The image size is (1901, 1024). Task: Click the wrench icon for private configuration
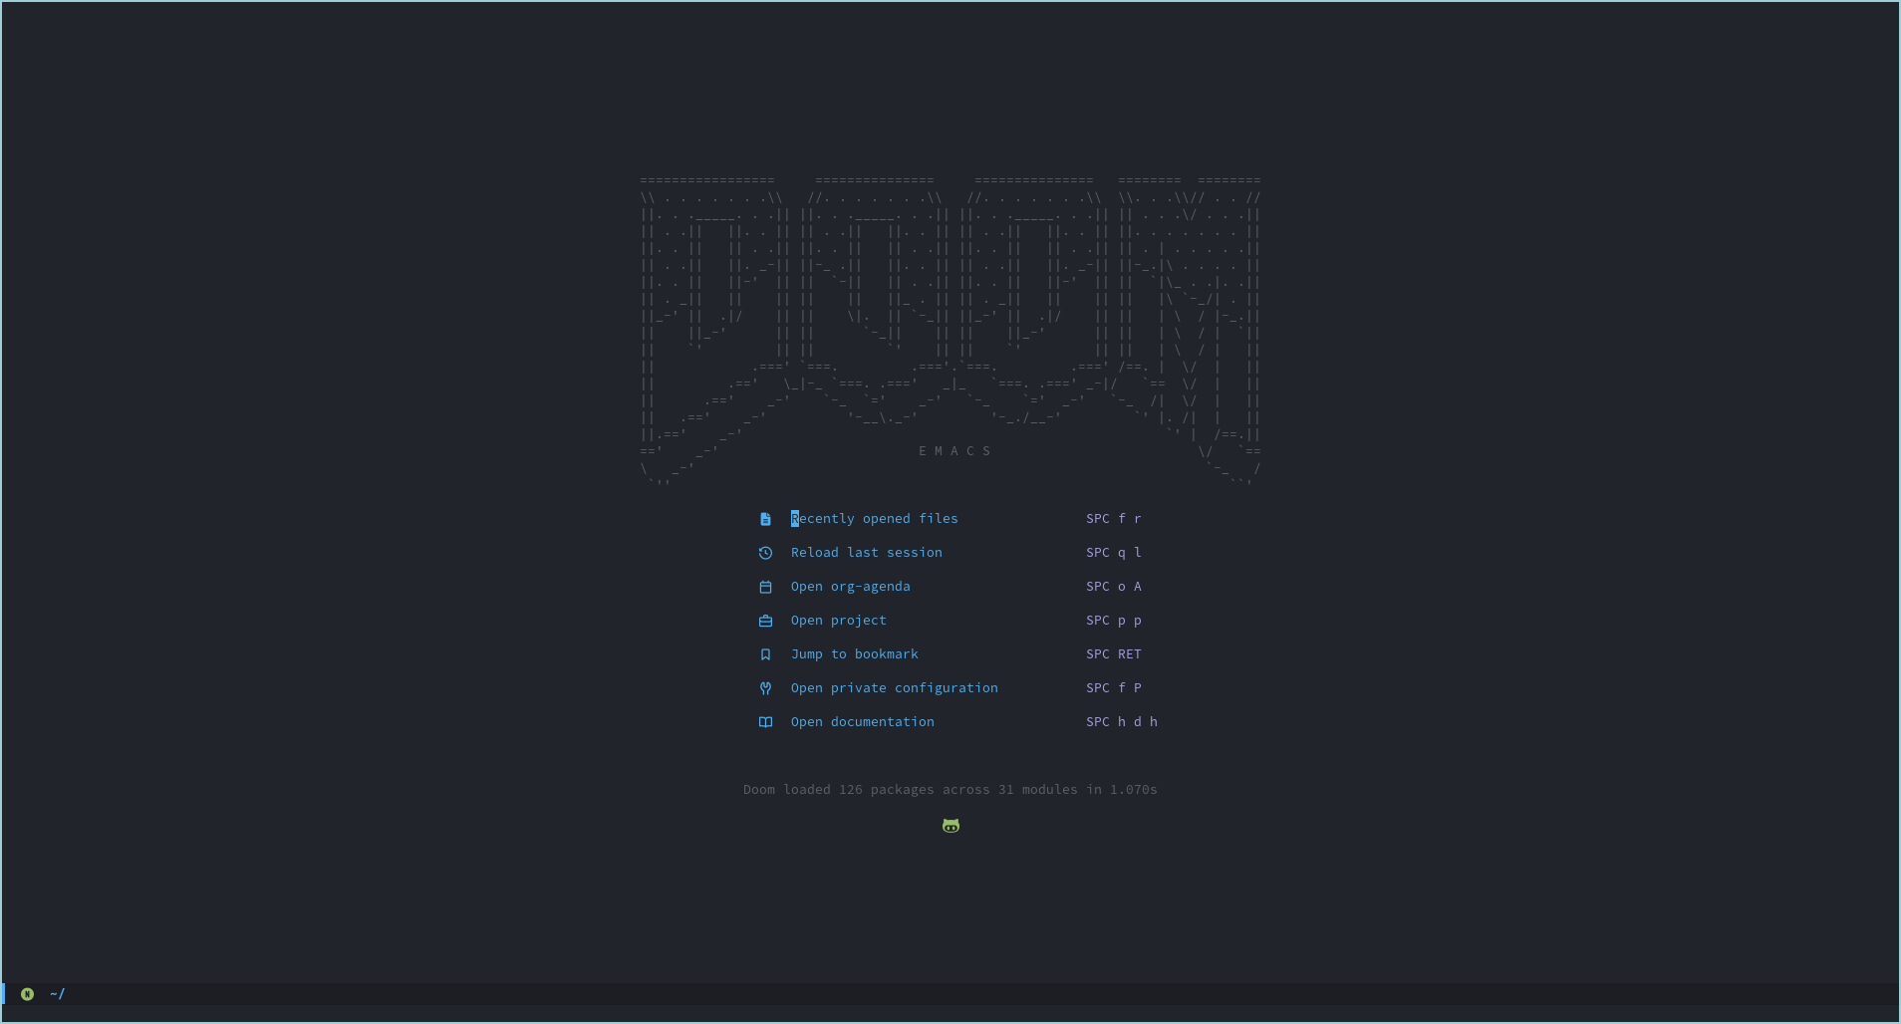pos(765,688)
